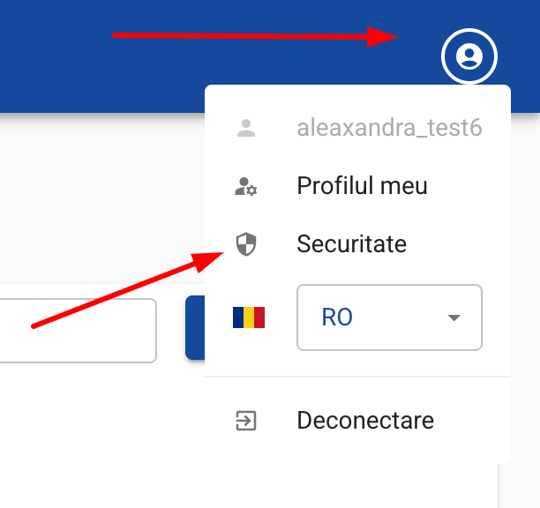Click the RO label in language selector
The height and width of the screenshot is (508, 540).
pos(337,317)
